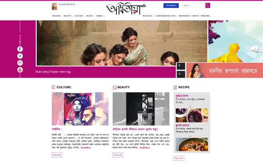The height and width of the screenshot is (166, 263).
Task: Open the Facebook page icon
Action: [20, 49]
